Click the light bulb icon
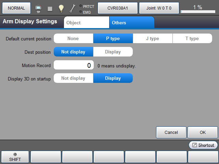Viewport: 219px width, 164px height. [61, 9]
